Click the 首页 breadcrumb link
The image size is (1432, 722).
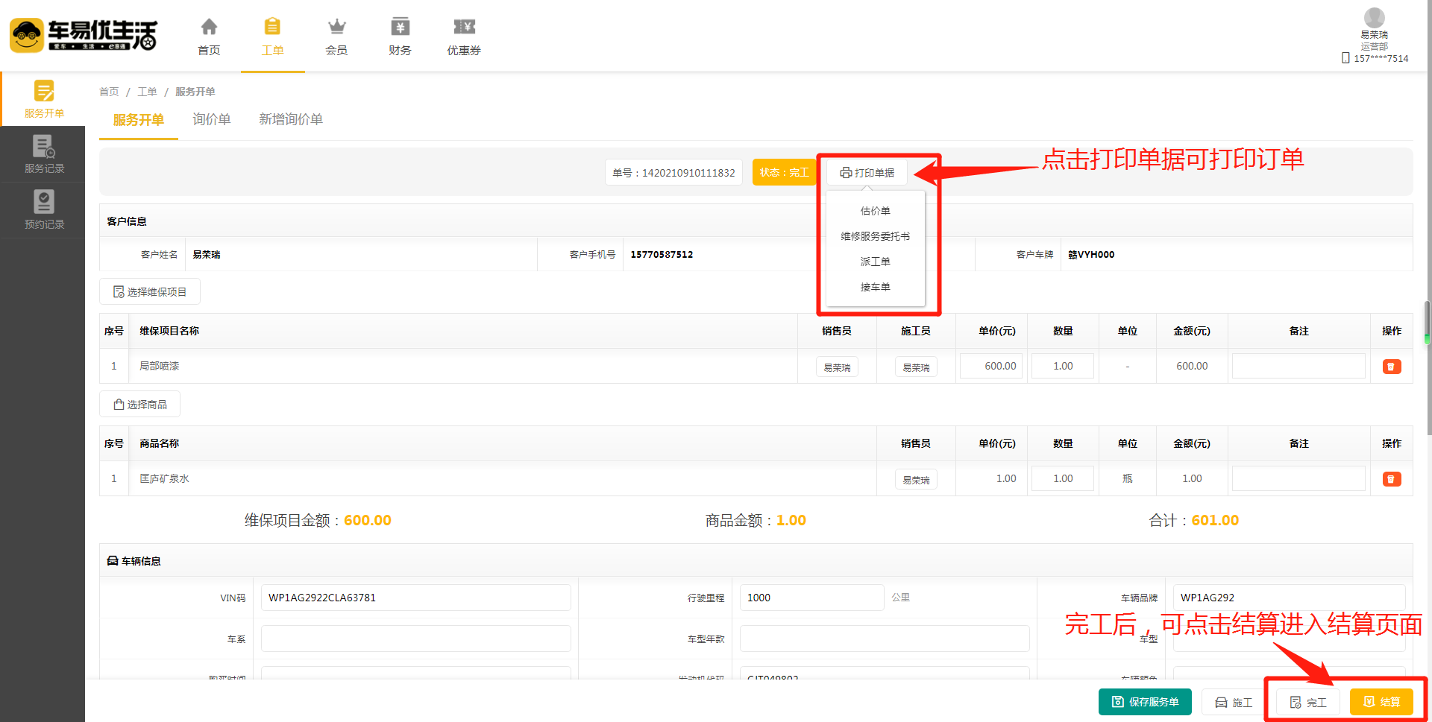pos(109,92)
